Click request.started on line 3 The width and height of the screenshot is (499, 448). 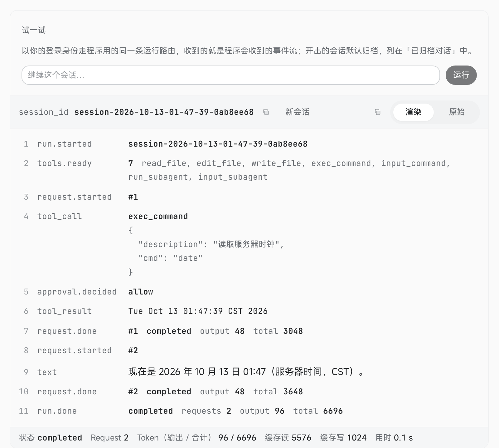pos(74,197)
